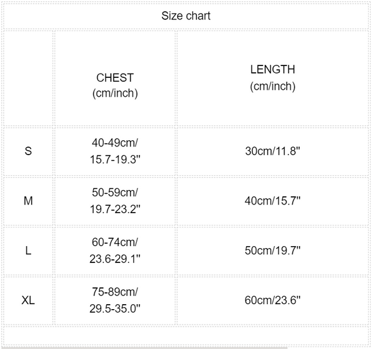Select the S size row label
Viewport: 373px width, 349px height.
pos(28,151)
